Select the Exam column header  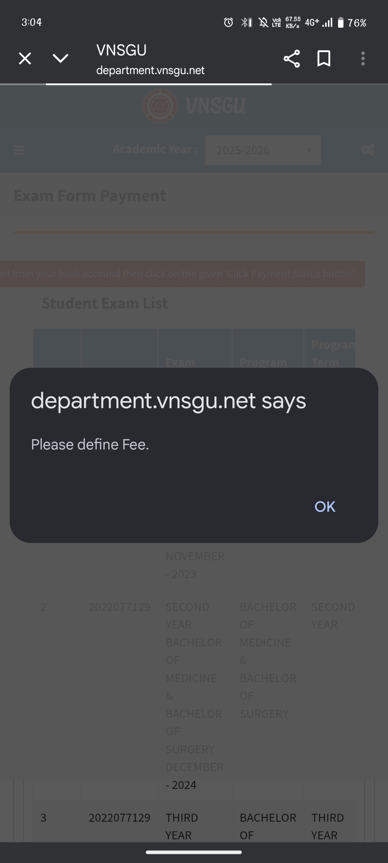pyautogui.click(x=180, y=362)
